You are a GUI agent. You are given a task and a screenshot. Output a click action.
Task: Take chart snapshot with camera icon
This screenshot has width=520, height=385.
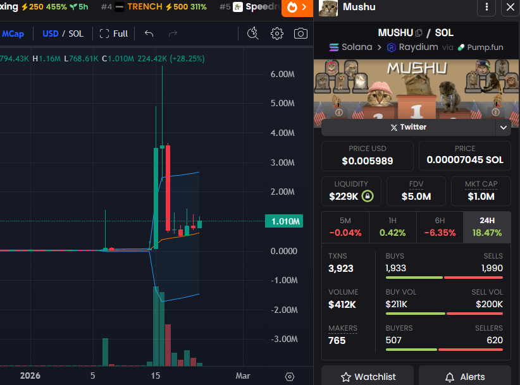point(300,34)
